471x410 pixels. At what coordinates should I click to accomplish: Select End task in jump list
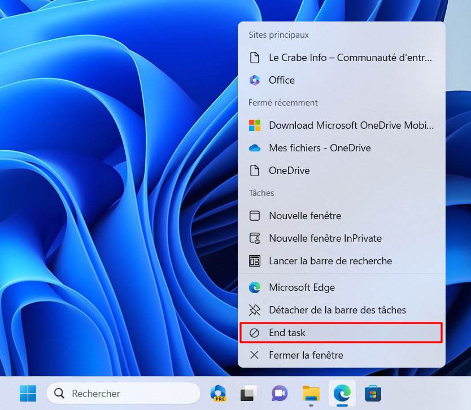[341, 333]
